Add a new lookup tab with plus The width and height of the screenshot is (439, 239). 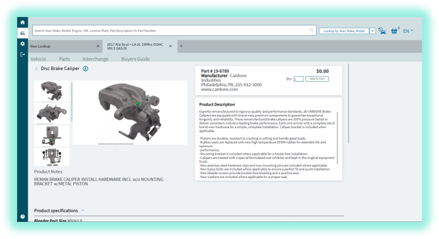point(181,46)
